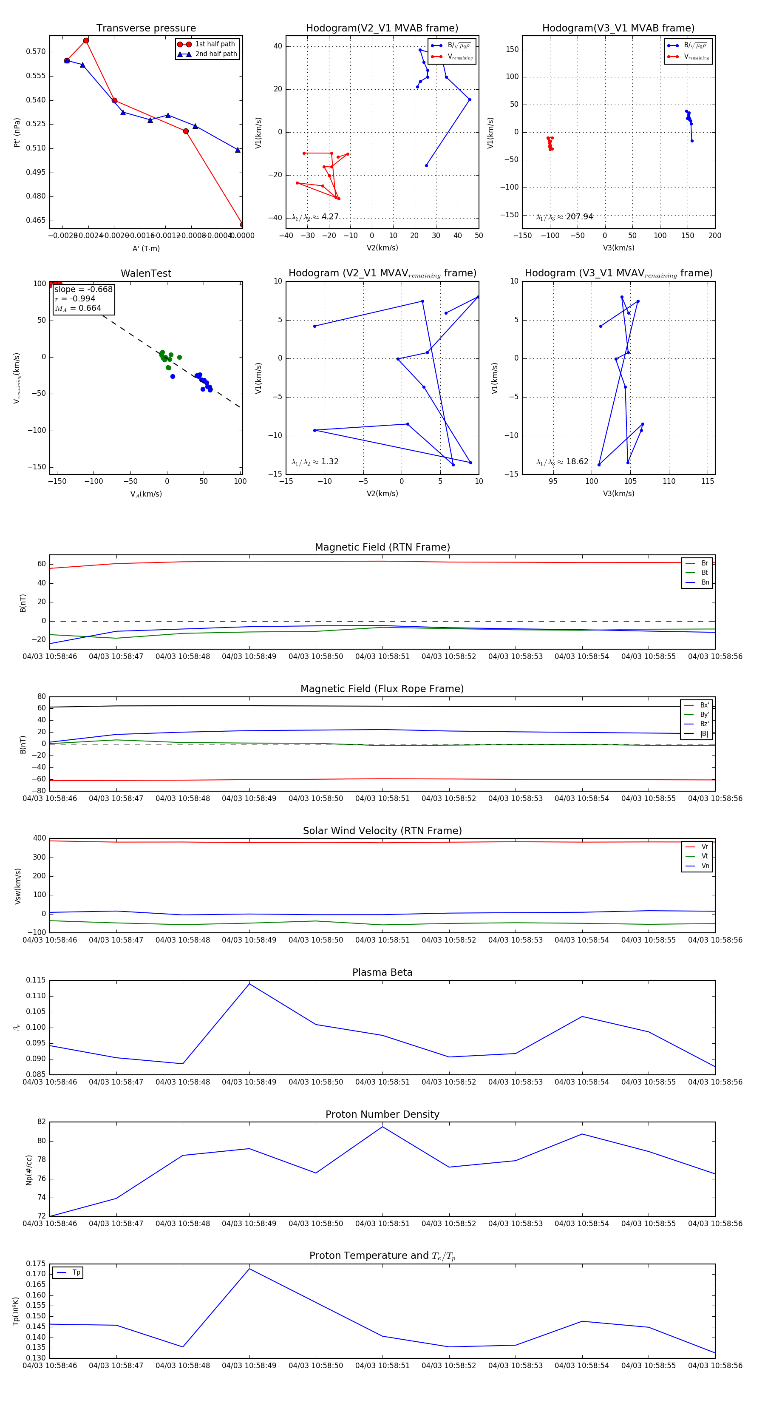Click the 'M_A = 0.664' text
Screen dimensions: 765x1403
(x=78, y=308)
